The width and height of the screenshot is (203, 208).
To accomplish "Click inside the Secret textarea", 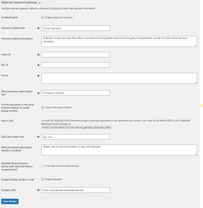I will point(119,78).
